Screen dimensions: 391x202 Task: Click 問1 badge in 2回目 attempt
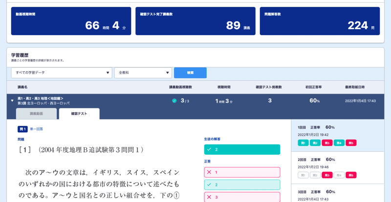click(303, 175)
